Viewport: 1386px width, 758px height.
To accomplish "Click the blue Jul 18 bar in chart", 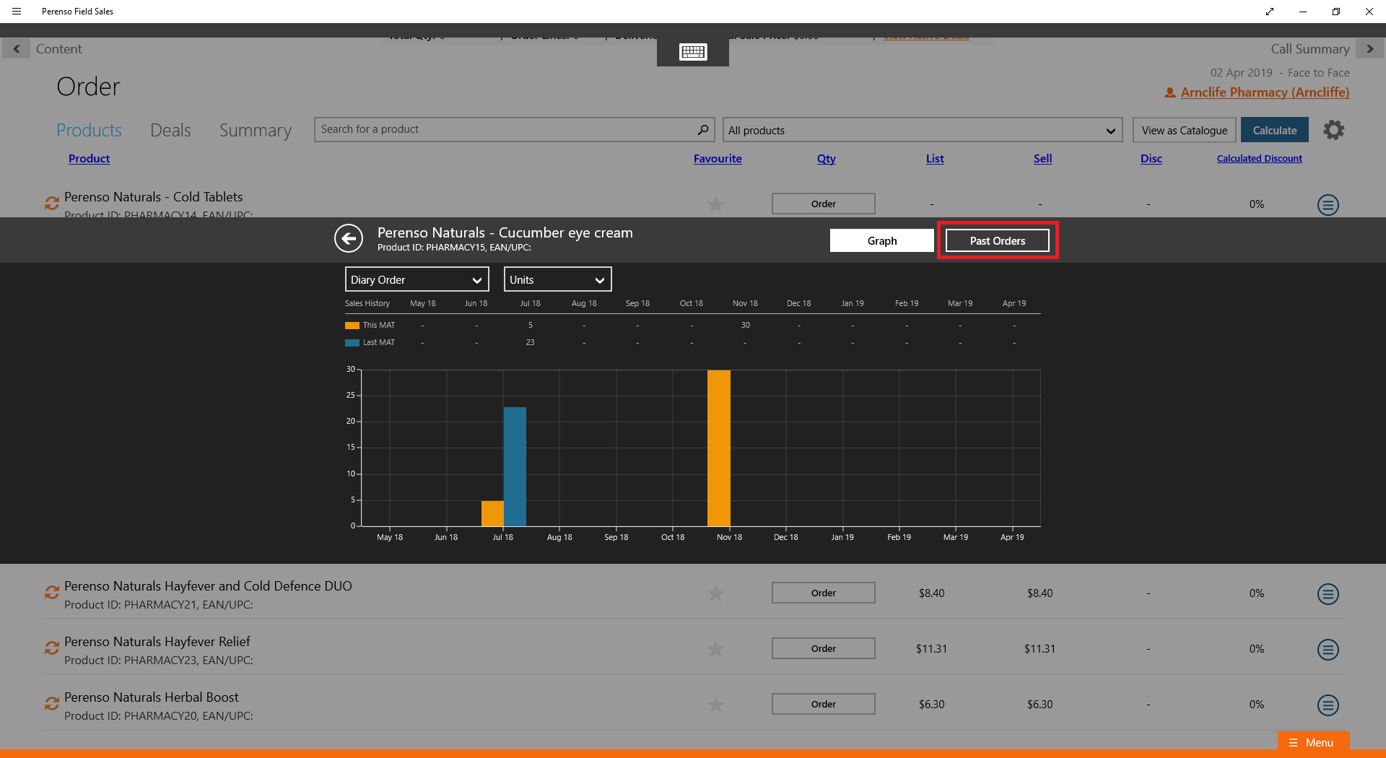I will (515, 466).
